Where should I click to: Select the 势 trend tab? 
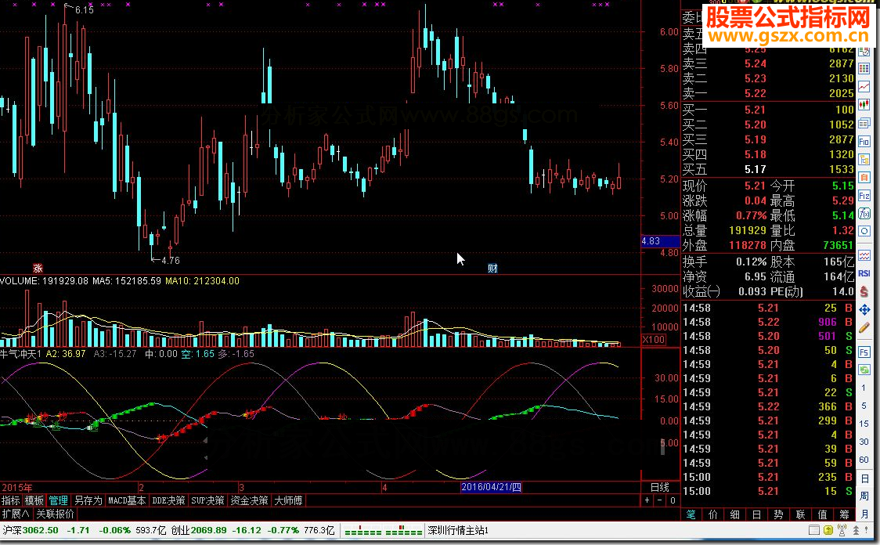(x=778, y=514)
